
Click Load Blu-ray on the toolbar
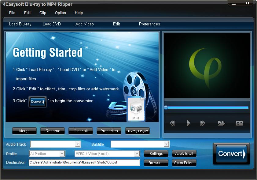(x=20, y=24)
